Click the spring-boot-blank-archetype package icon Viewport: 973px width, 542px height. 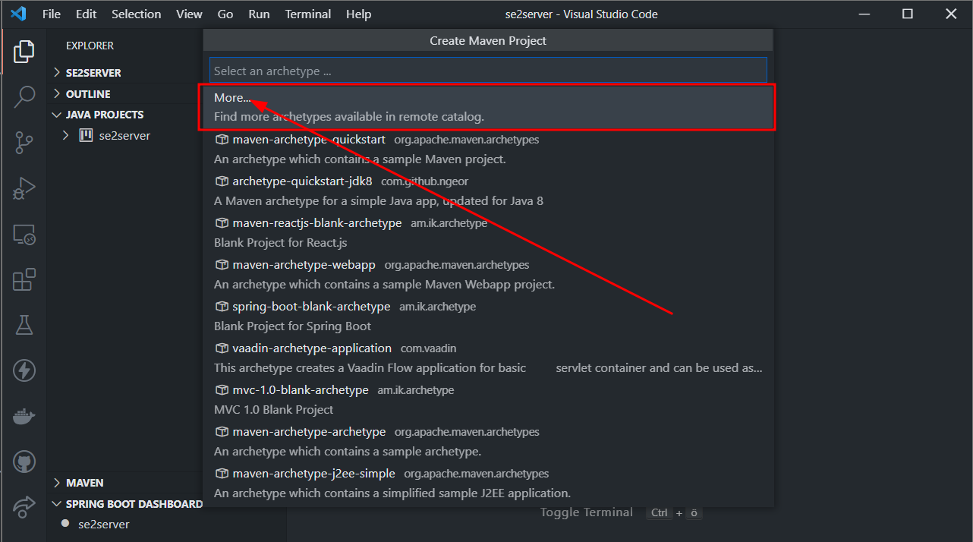pyautogui.click(x=222, y=307)
